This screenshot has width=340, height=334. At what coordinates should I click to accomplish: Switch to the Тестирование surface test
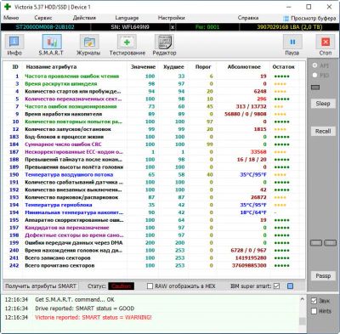tap(127, 45)
